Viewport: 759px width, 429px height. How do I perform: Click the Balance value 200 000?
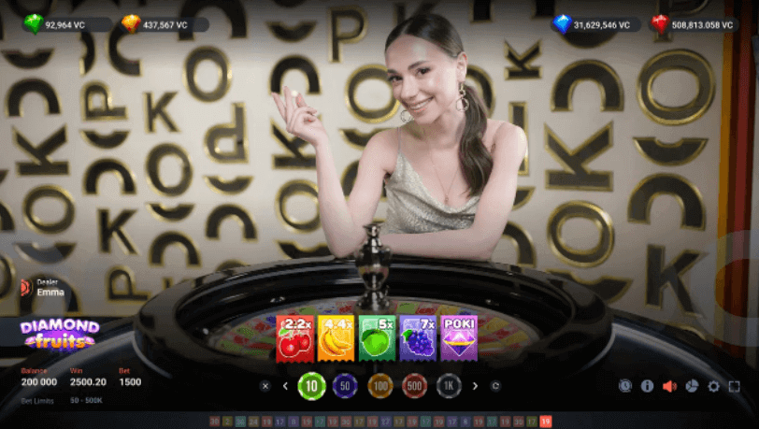click(x=38, y=382)
